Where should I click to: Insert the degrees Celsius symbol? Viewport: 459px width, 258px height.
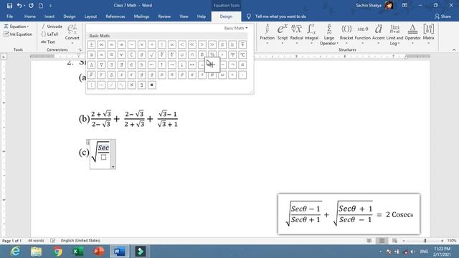coord(242,54)
